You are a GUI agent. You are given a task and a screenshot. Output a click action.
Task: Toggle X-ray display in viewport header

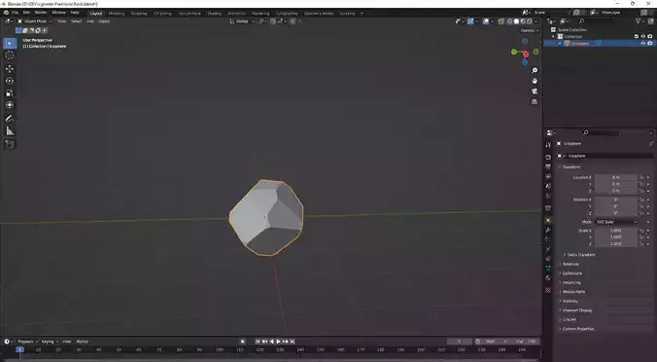click(x=501, y=21)
